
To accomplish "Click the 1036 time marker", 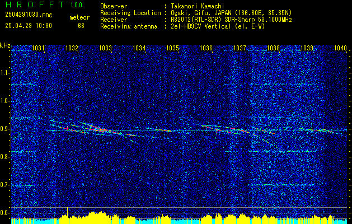I will coord(206,48).
